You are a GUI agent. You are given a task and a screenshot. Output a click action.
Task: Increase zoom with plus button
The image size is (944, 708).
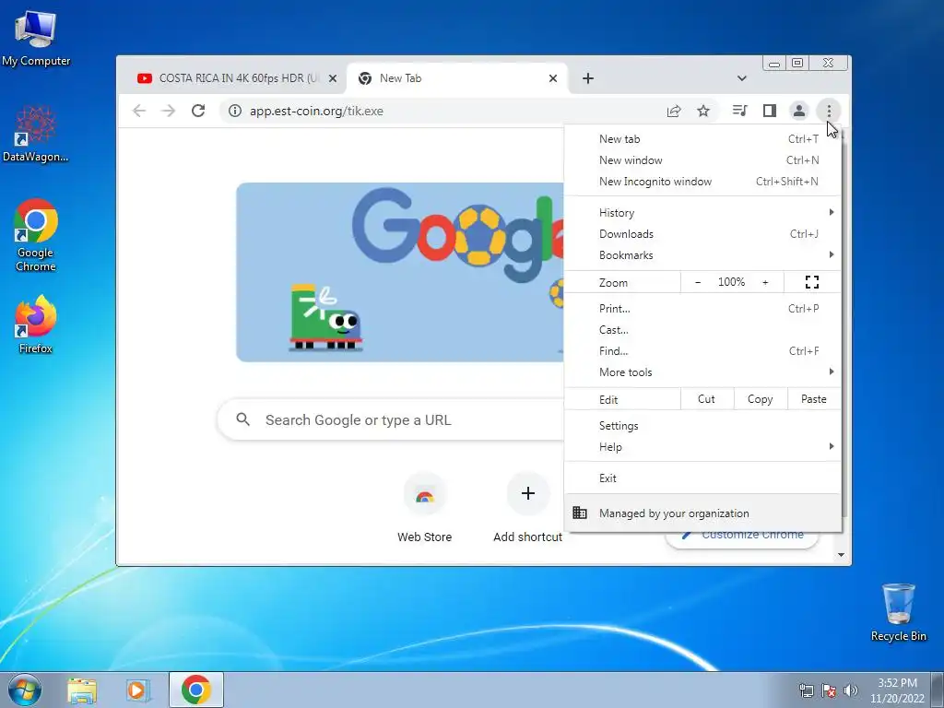click(765, 282)
